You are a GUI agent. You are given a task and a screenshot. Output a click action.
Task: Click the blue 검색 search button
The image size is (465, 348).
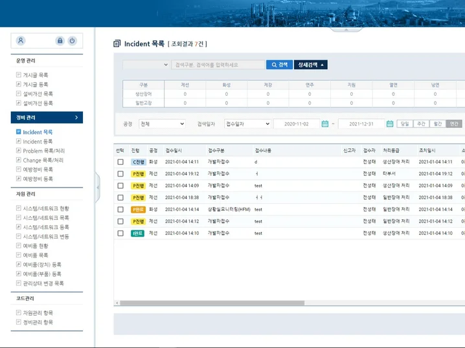[279, 65]
